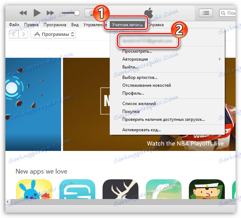Open the sailor captain app icon
Image resolution: width=241 pixels, height=218 pixels.
point(207,189)
